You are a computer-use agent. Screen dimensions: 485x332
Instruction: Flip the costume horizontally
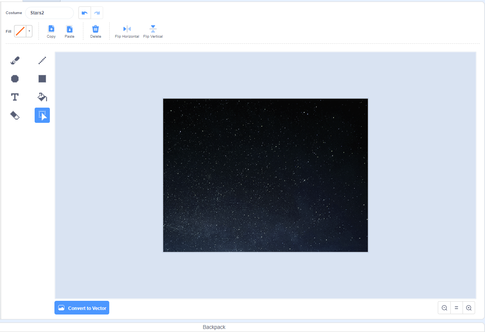tap(126, 31)
